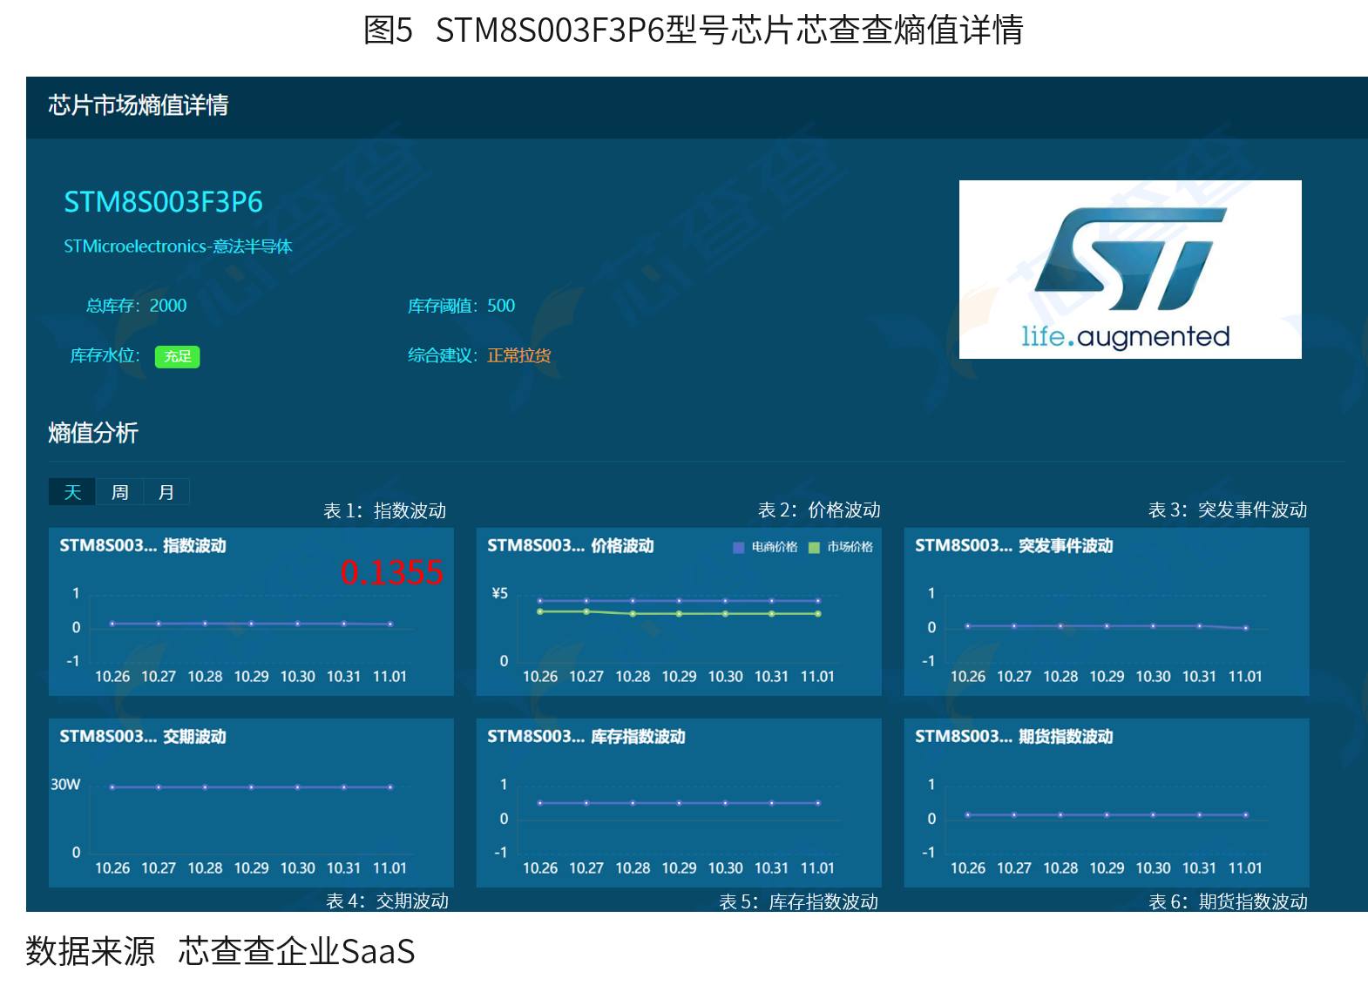This screenshot has height=992, width=1368.
Task: Click the 10.26 green 市场价格 data point
Action: click(x=540, y=611)
